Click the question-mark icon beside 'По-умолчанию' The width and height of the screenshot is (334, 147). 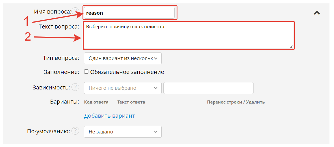click(x=75, y=131)
